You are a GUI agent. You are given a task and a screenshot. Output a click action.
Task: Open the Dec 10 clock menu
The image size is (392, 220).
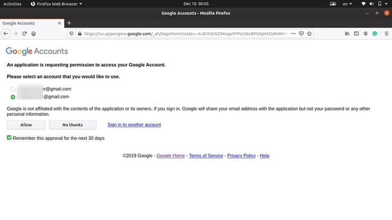(x=196, y=4)
